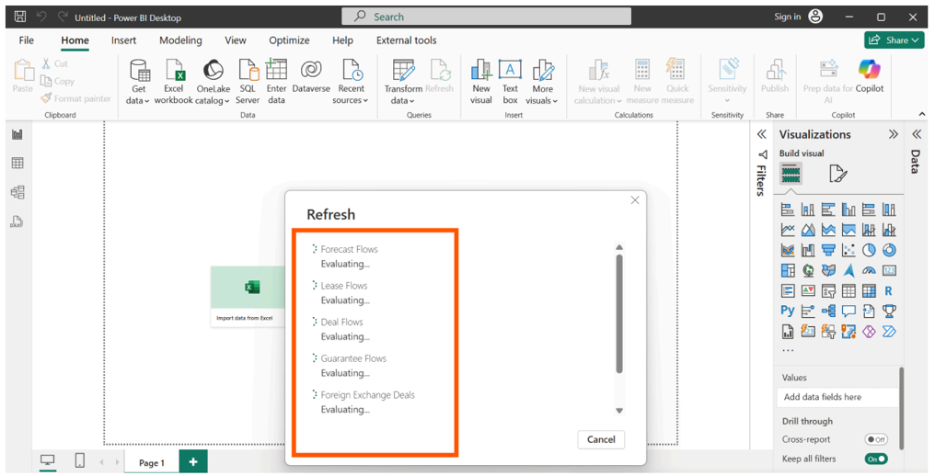Select the View ribbon tab
Screen dimensions: 935x476
[x=236, y=40]
